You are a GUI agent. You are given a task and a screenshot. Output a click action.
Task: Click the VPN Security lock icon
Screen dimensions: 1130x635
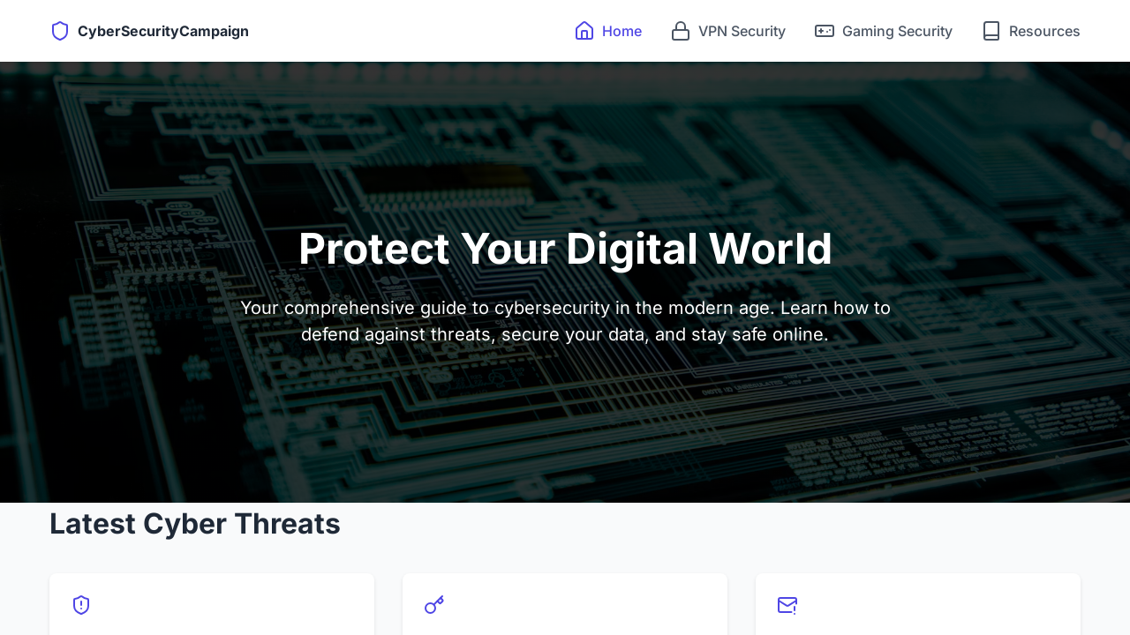tap(681, 31)
